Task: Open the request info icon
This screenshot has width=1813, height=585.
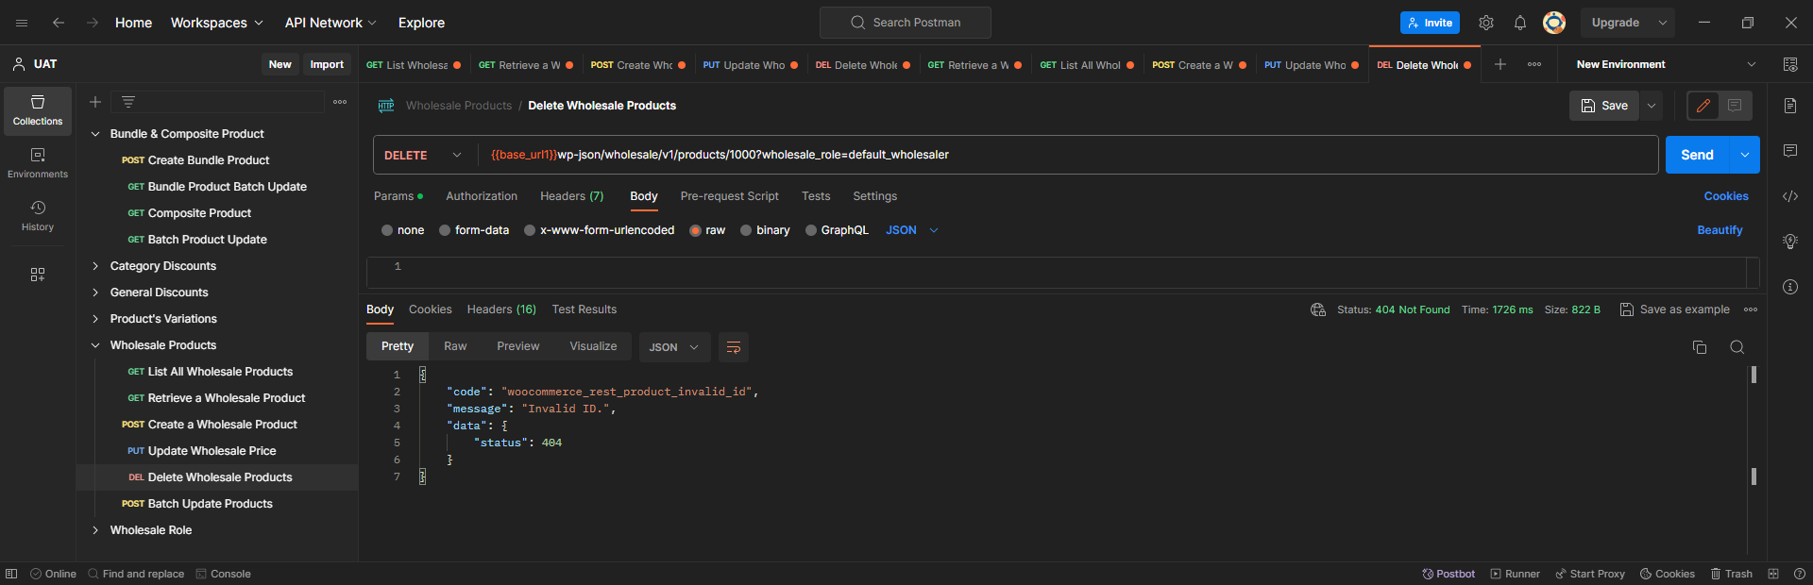Action: (1790, 287)
